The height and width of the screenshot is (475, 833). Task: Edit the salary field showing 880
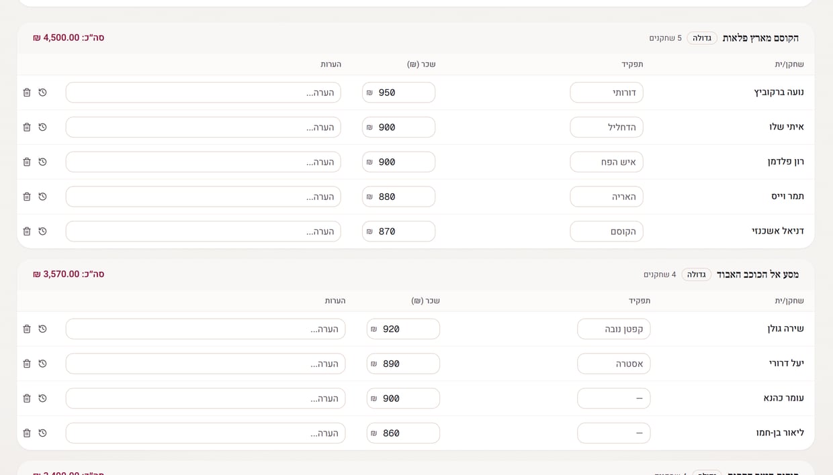point(398,197)
